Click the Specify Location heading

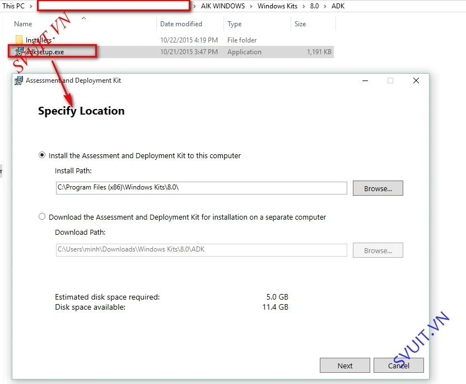click(x=81, y=111)
